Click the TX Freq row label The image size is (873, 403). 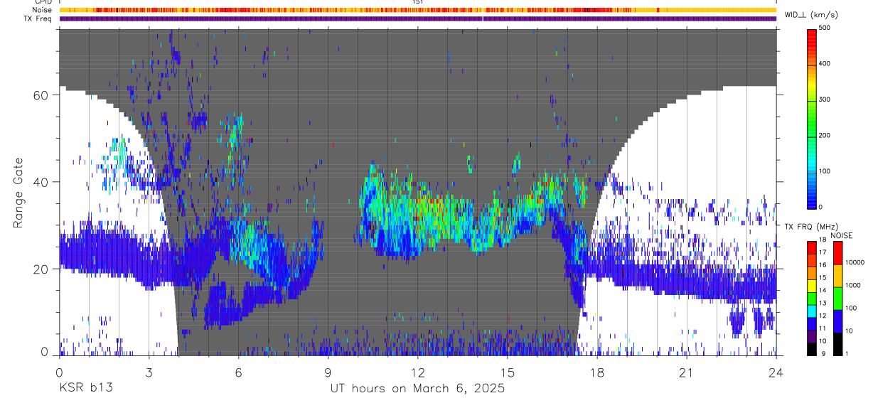38,18
